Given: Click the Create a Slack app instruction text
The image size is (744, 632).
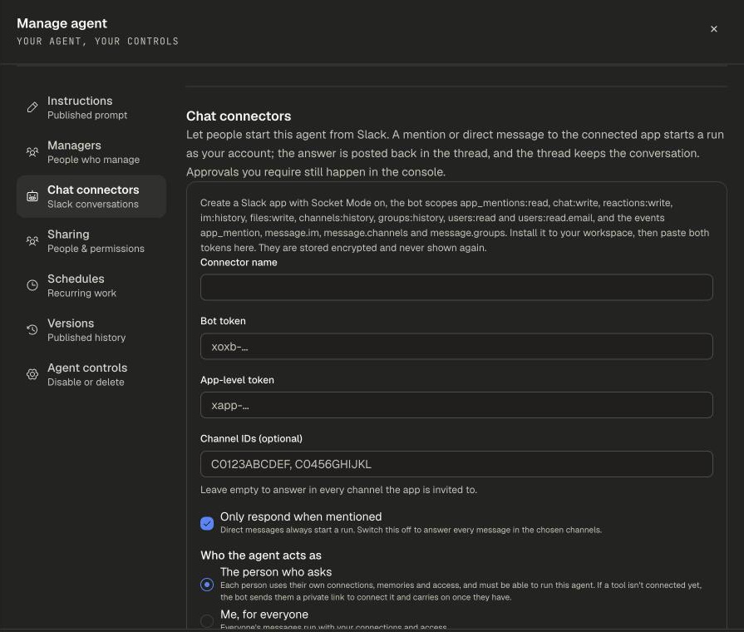Looking at the screenshot, I should (455, 225).
